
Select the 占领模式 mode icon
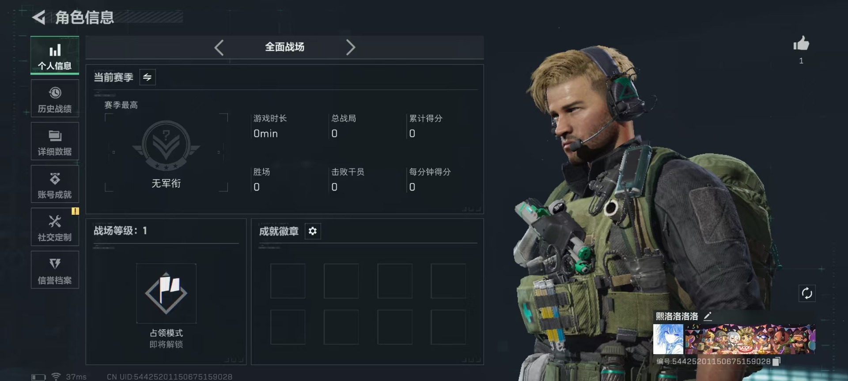click(x=166, y=293)
